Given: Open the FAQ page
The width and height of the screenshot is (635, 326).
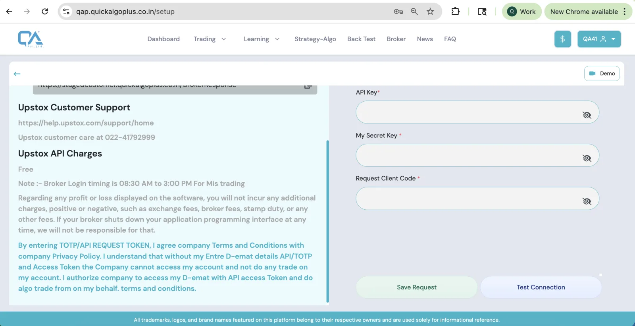Looking at the screenshot, I should 450,39.
